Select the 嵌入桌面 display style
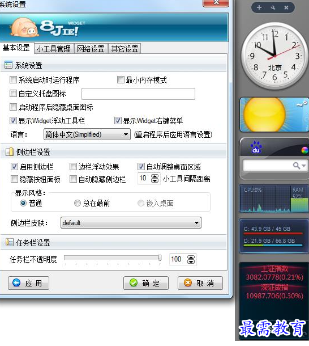Image resolution: width=309 pixels, height=346 pixels. 141,203
